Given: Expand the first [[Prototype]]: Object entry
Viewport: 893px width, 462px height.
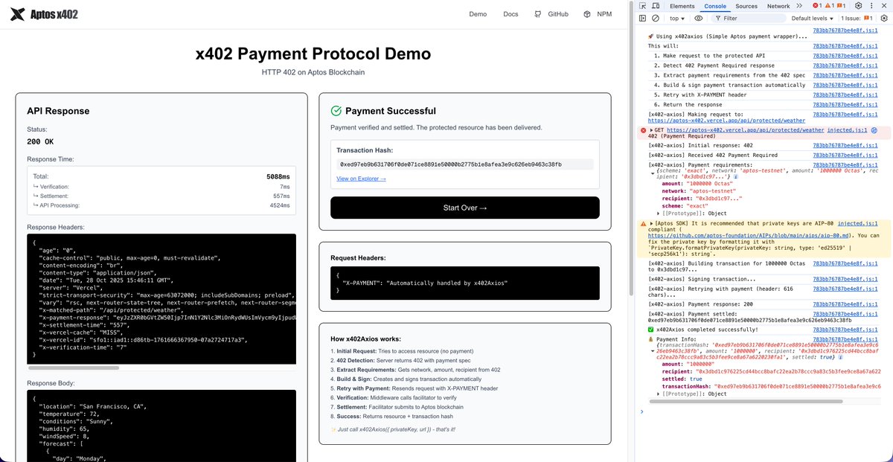Looking at the screenshot, I should pos(659,213).
